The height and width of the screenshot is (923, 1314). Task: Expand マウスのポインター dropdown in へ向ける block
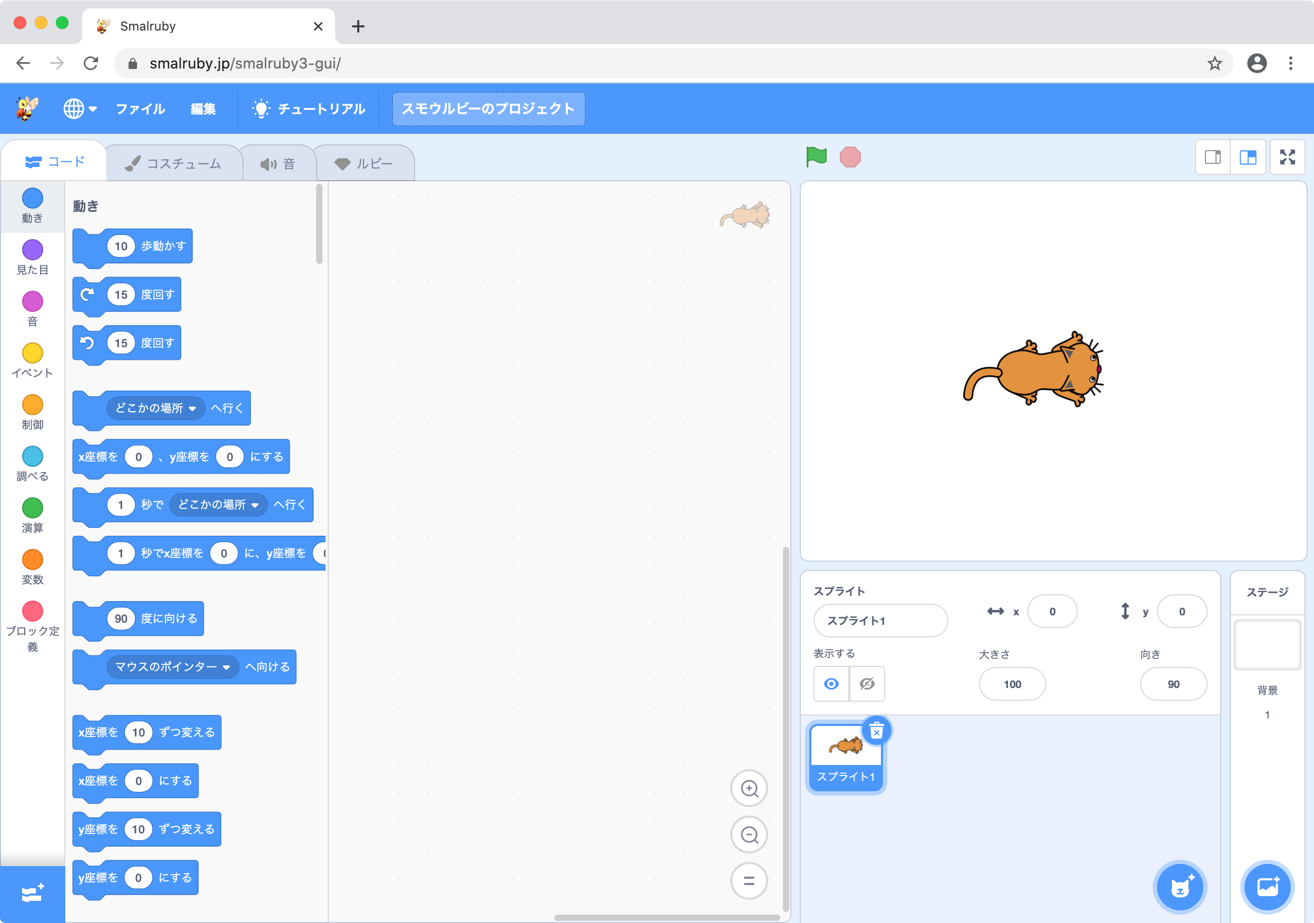coord(173,666)
